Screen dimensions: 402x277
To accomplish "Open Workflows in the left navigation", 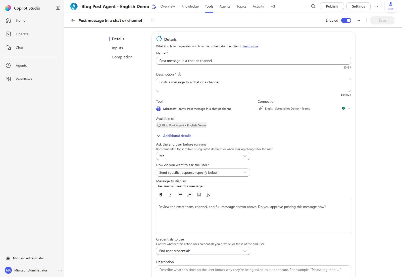I will click(x=24, y=79).
